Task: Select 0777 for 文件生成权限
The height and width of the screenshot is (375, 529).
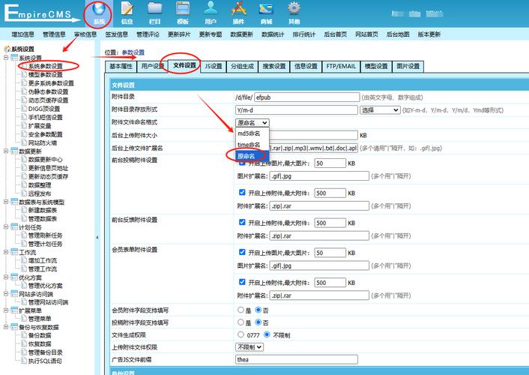Action: pos(241,334)
